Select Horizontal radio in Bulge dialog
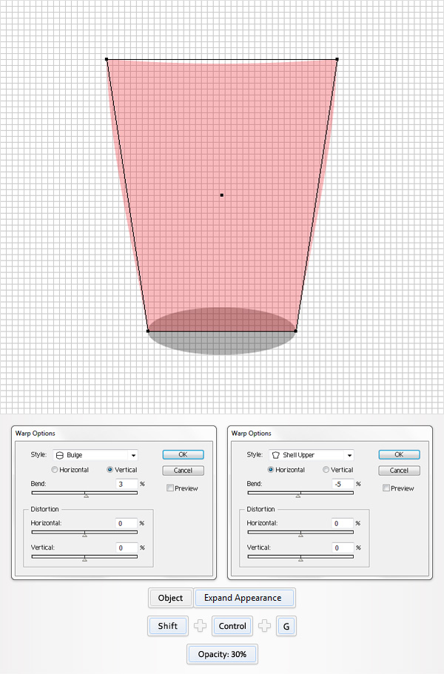444x674 pixels. tap(55, 470)
